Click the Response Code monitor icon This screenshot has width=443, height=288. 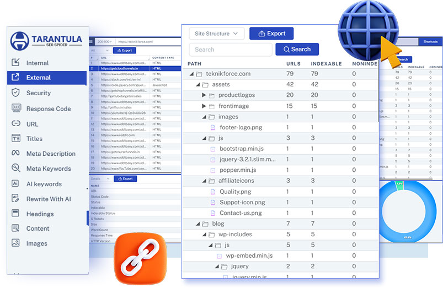point(16,108)
